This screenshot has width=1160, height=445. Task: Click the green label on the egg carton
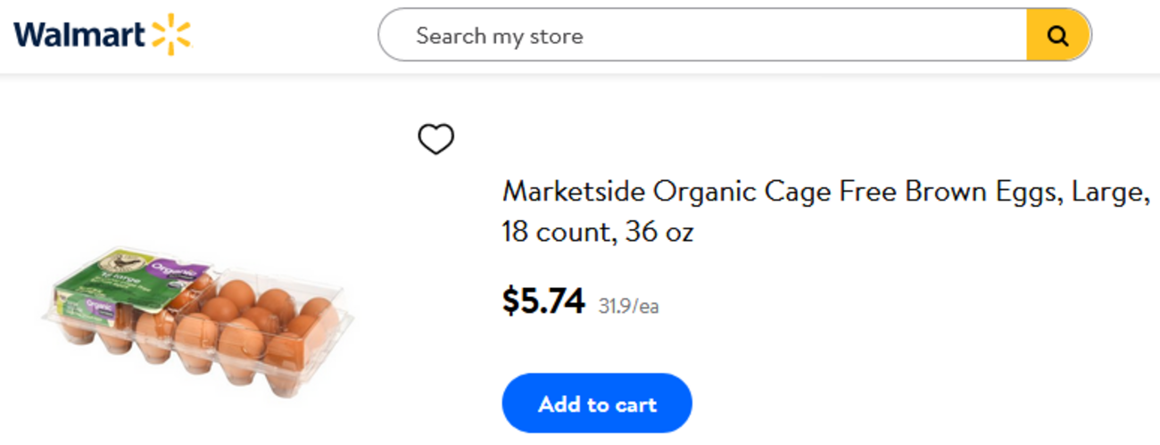[107, 284]
